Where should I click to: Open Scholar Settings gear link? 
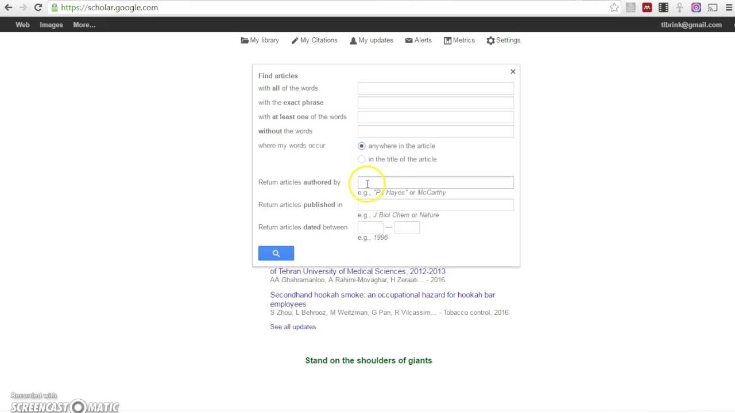pos(504,40)
